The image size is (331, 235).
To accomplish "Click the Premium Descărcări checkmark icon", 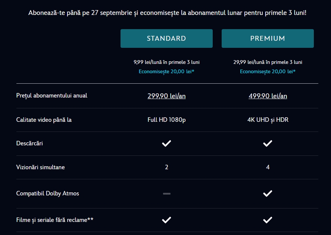I will 268,143.
